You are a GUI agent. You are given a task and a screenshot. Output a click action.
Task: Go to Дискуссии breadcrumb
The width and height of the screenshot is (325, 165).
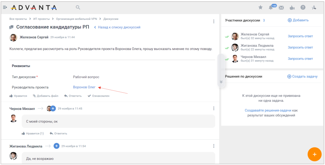point(111,19)
